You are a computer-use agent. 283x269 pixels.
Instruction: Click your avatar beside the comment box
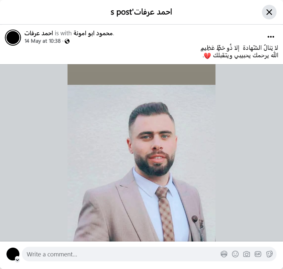pyautogui.click(x=13, y=254)
